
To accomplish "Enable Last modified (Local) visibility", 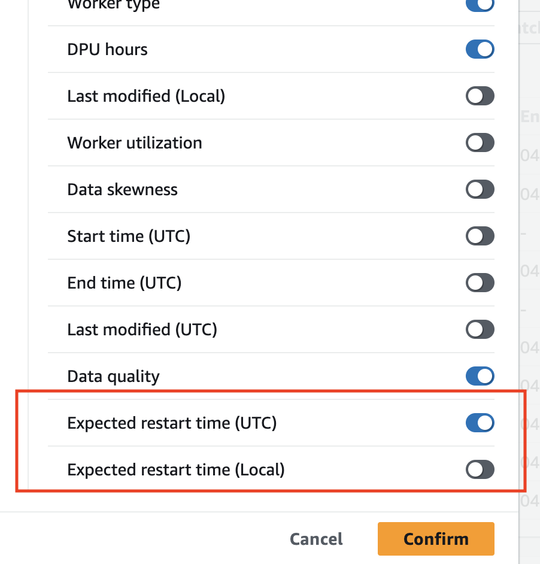I will (480, 96).
